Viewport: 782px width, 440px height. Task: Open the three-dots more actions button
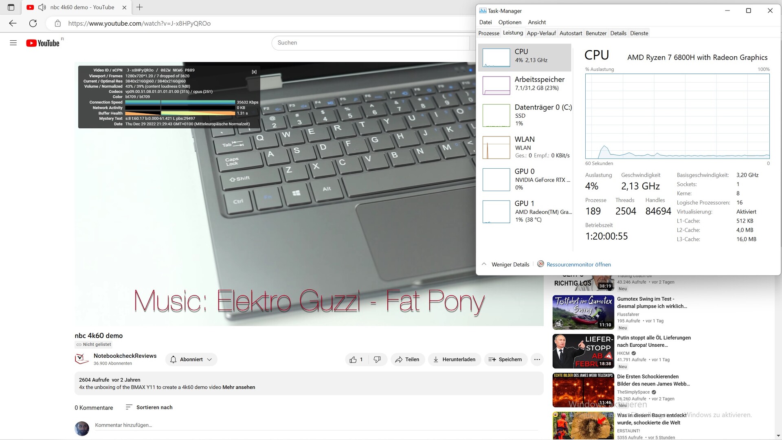pyautogui.click(x=537, y=359)
